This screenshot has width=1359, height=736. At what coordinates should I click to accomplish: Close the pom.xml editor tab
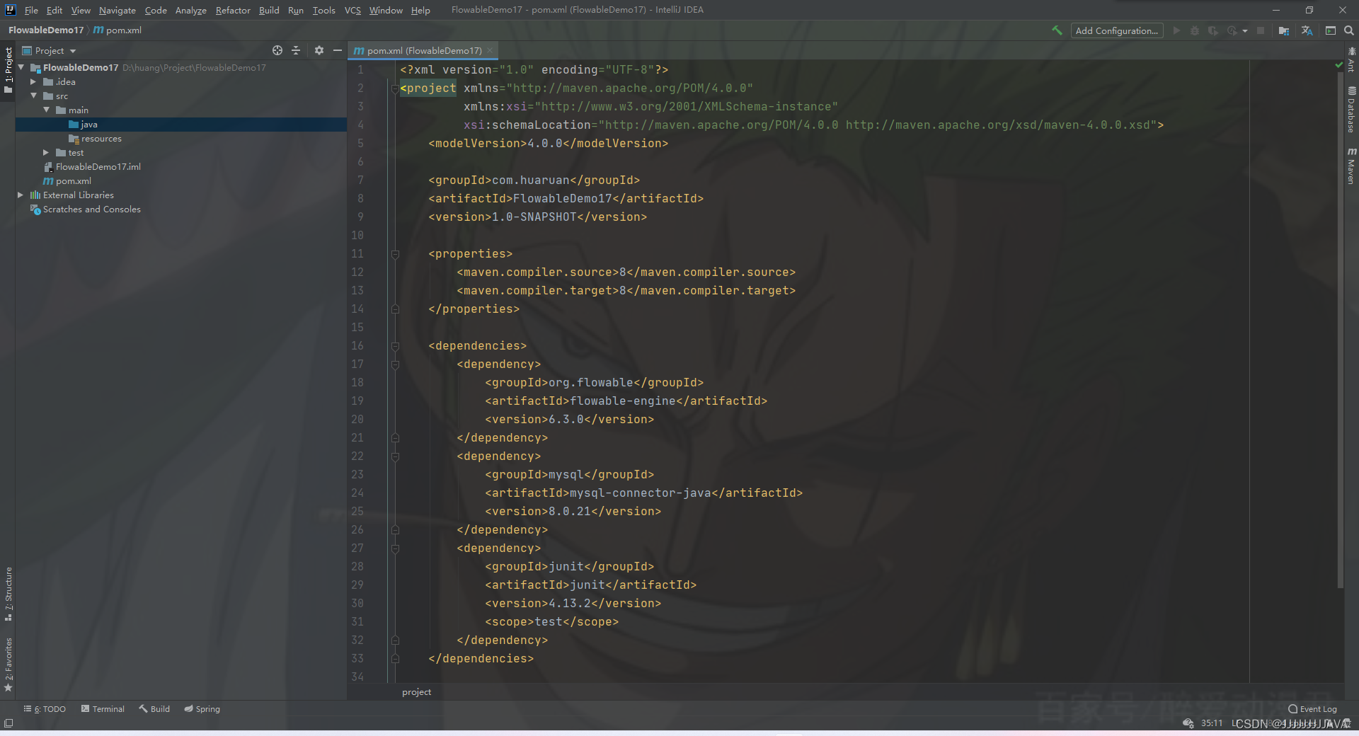(x=490, y=50)
